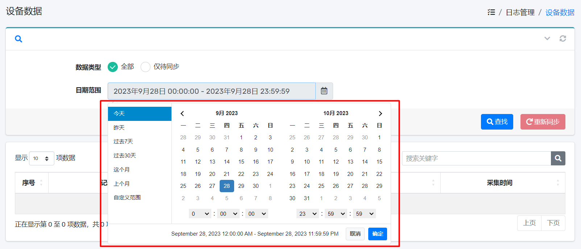Click the refresh icon in panel header
The image size is (581, 249).
click(563, 38)
